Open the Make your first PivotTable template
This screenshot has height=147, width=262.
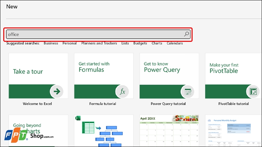[234, 76]
